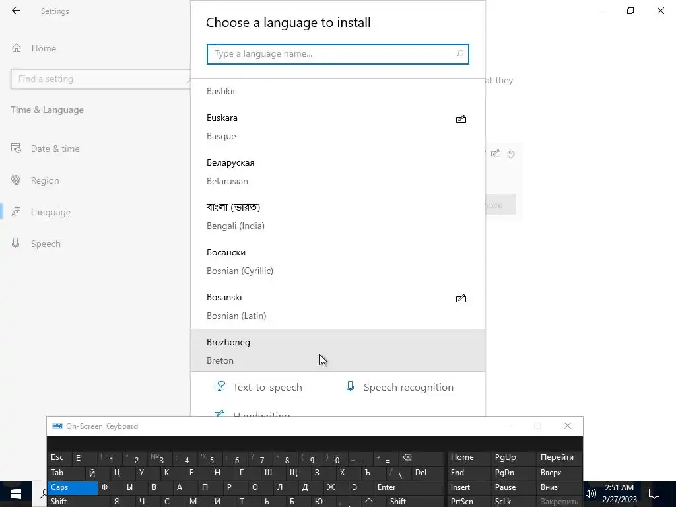The image size is (676, 507).
Task: Choose Bashkir from the language list
Action: pyautogui.click(x=337, y=91)
